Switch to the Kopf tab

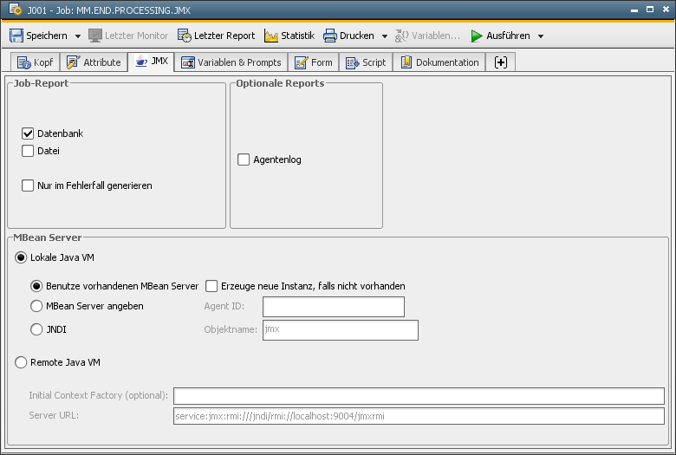[x=36, y=62]
